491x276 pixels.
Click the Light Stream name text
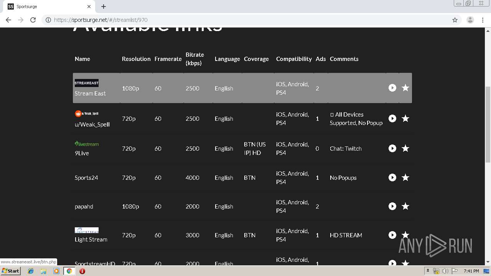(x=91, y=239)
